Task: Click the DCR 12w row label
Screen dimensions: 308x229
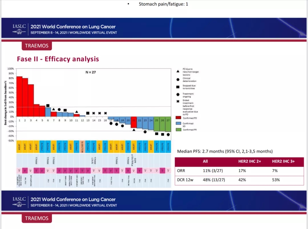Action: (x=185, y=180)
